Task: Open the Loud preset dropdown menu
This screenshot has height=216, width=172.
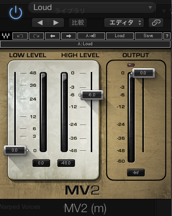Action: pos(92,8)
